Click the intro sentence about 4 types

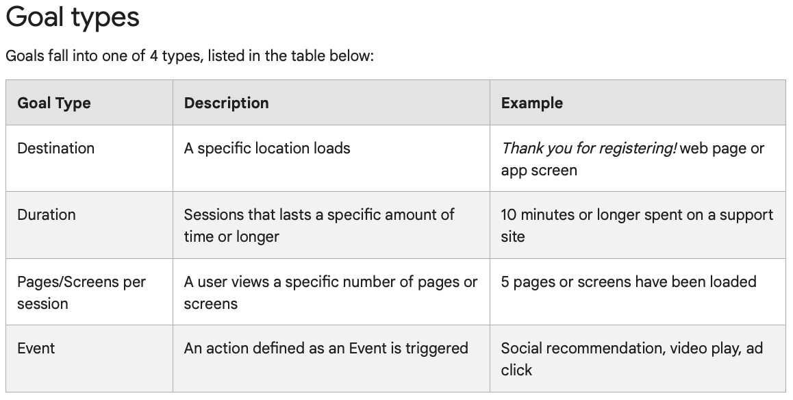click(x=190, y=55)
